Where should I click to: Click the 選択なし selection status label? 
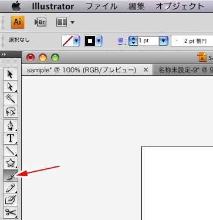point(19,40)
